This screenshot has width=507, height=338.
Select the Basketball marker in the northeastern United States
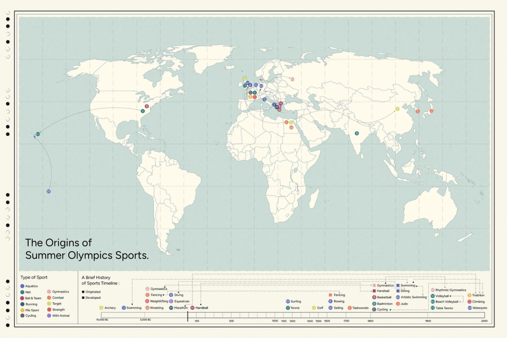tap(147, 107)
